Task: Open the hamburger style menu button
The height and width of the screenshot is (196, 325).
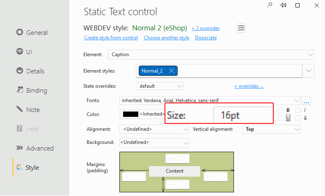Action: point(241,28)
